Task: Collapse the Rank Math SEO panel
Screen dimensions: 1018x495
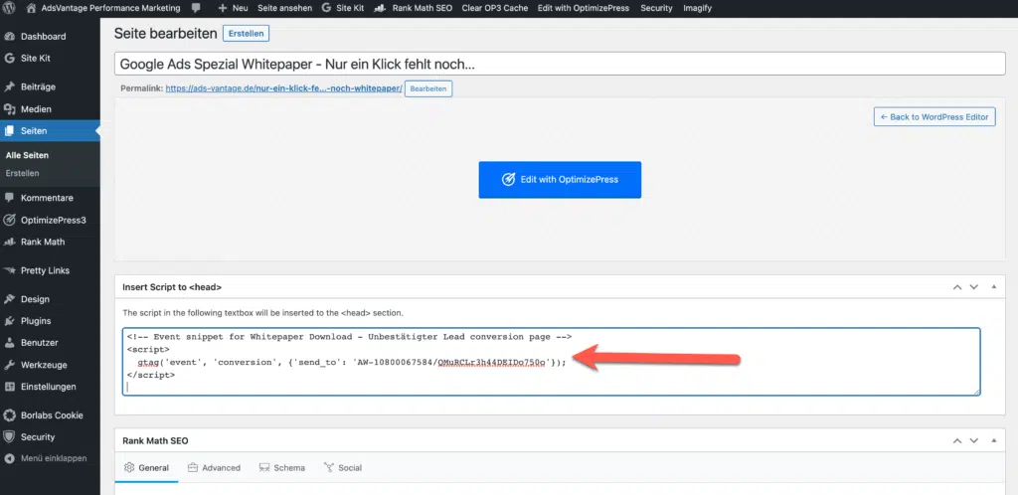Action: click(993, 441)
